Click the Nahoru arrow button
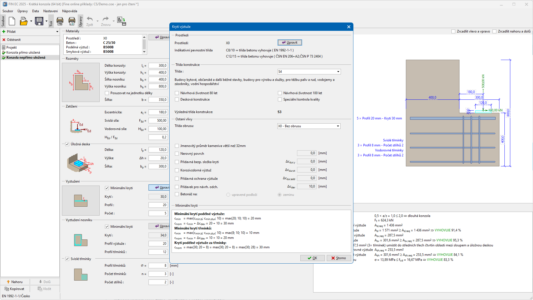 (15, 282)
